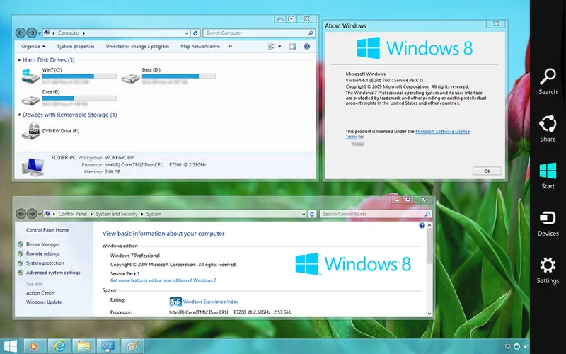Open Computer address bar history dropdown
Viewport: 566px width, 354px height.
pyautogui.click(x=187, y=33)
